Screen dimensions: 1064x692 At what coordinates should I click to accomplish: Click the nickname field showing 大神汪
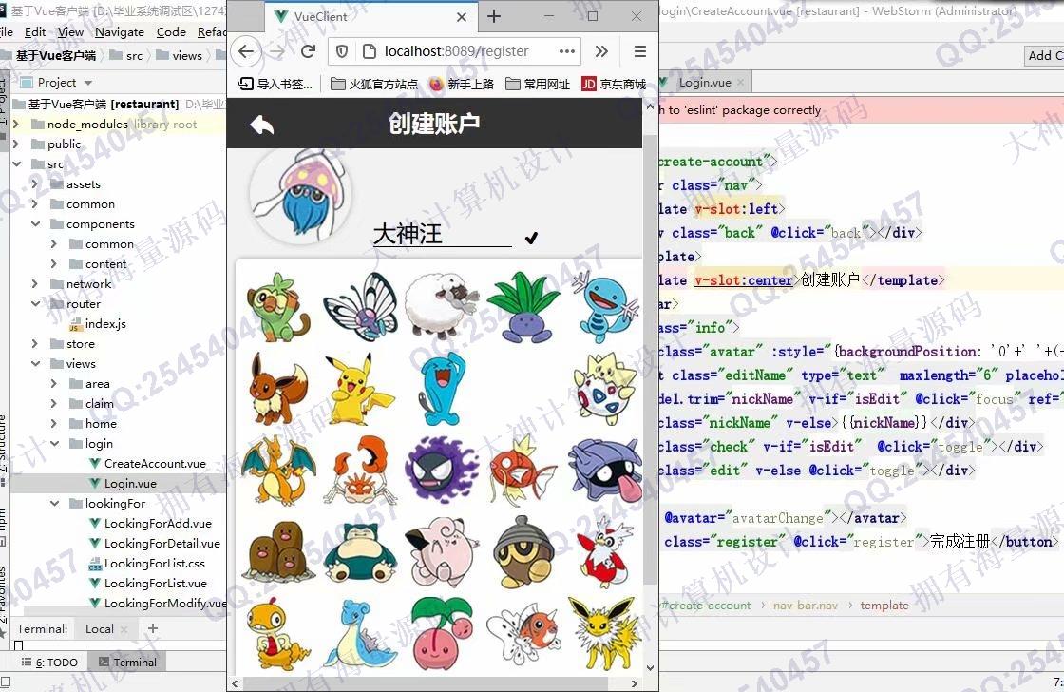pos(442,234)
